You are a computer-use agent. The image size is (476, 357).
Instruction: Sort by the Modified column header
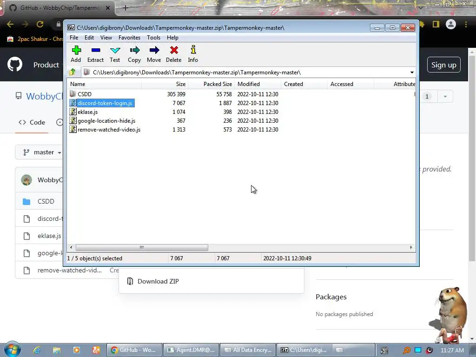coord(258,84)
